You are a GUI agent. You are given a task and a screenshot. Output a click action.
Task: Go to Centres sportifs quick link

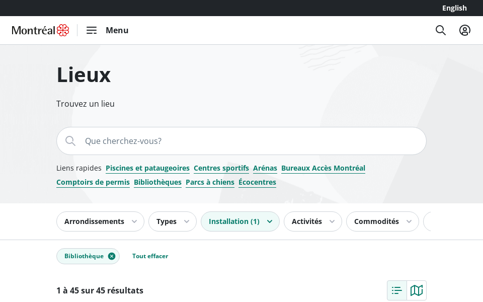click(x=221, y=168)
